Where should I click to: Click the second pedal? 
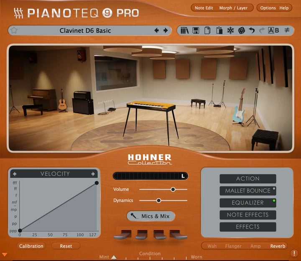(141, 234)
